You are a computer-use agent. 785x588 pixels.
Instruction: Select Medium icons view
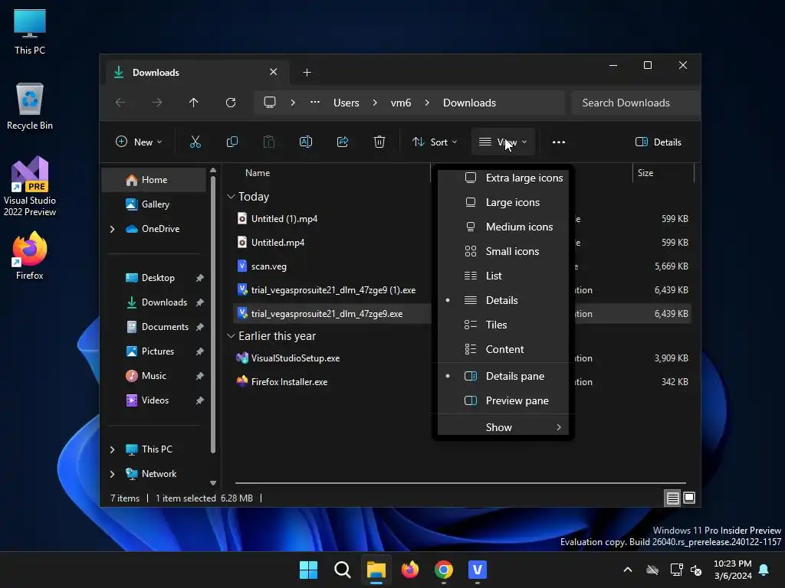coord(503,227)
